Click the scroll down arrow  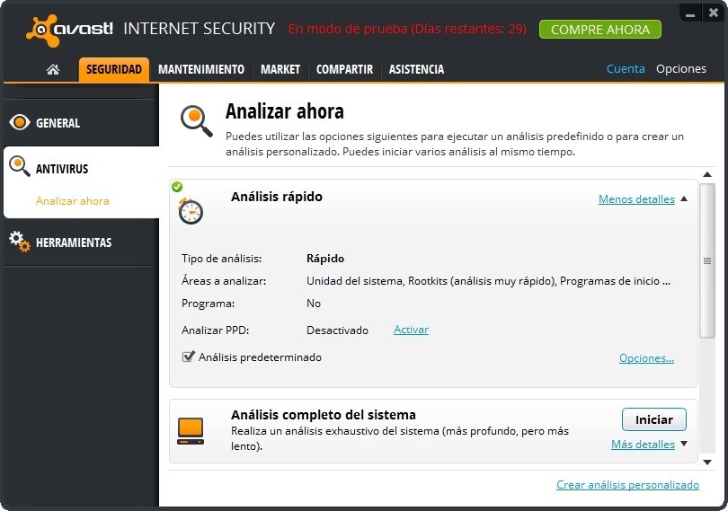pos(707,463)
